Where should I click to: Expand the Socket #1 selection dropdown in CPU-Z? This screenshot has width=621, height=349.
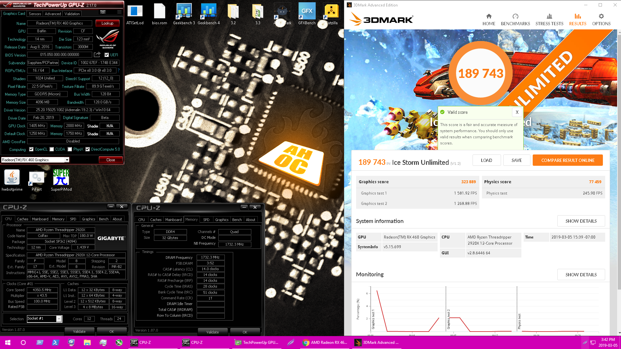coord(59,319)
